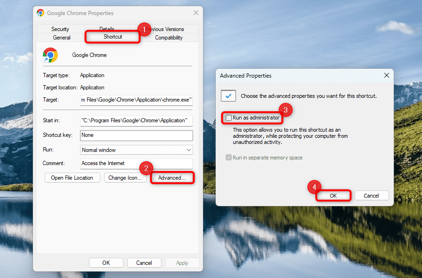Open the Details tab
Screen dimensions: 422x278
(107, 29)
